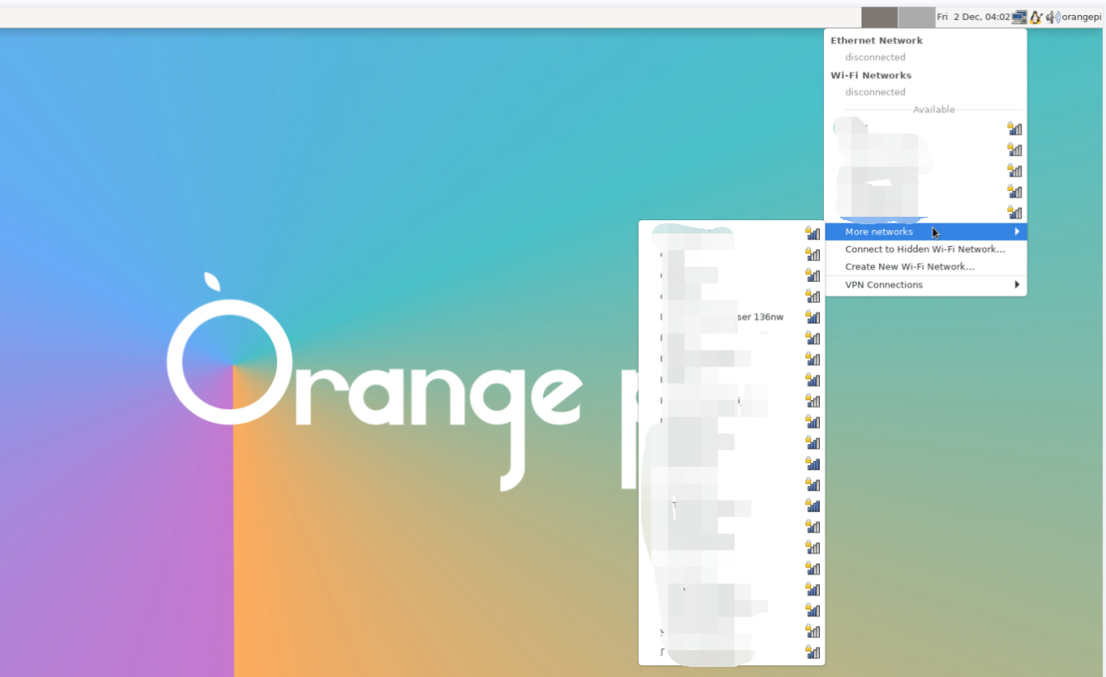The height and width of the screenshot is (677, 1106).
Task: Switch to the dark gray workspace box
Action: (x=879, y=17)
